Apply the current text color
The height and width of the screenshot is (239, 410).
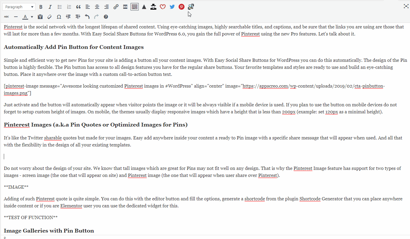25,17
